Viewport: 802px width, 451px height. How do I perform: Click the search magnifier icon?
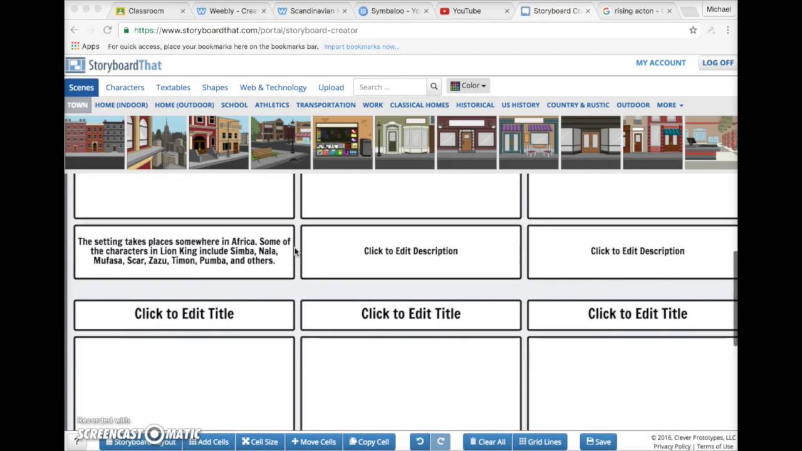(434, 87)
